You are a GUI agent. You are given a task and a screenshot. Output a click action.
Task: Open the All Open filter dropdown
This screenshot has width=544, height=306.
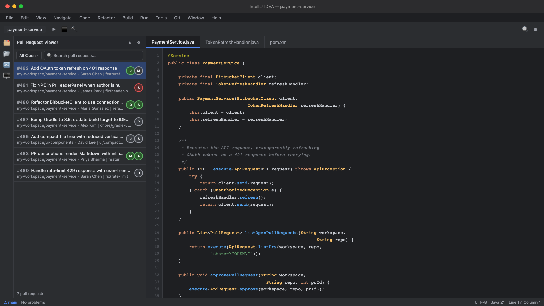[x=29, y=55]
